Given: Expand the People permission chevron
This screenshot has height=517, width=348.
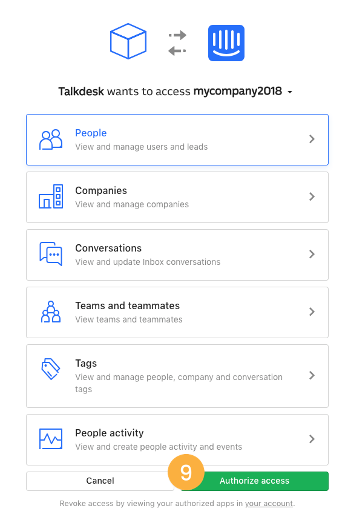Looking at the screenshot, I should tap(312, 139).
